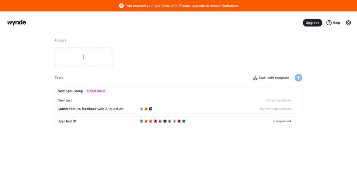This screenshot has height=192, width=357.
Task: Click the Upgrade button
Action: tap(312, 23)
